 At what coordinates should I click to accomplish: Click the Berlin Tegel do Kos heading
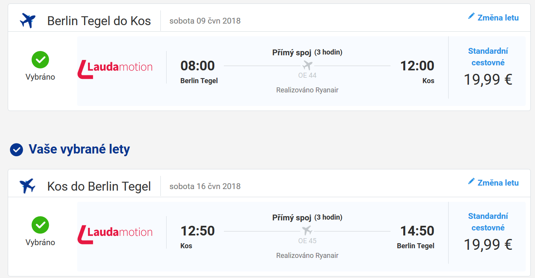[99, 21]
